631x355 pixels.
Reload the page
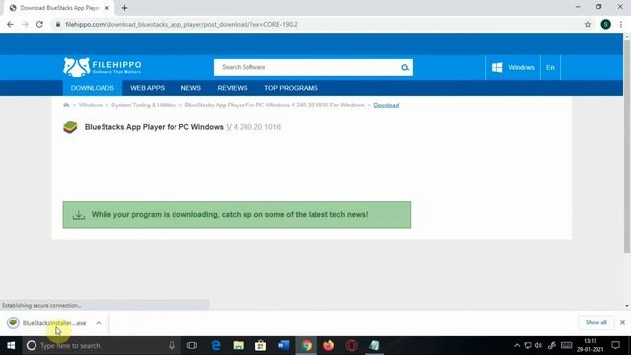(x=39, y=24)
